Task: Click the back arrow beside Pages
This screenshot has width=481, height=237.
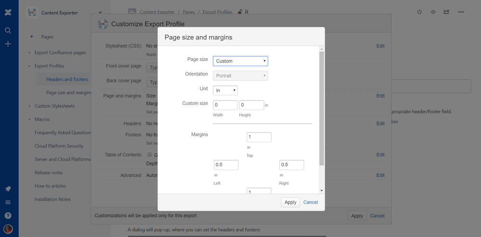Action: 32,37
